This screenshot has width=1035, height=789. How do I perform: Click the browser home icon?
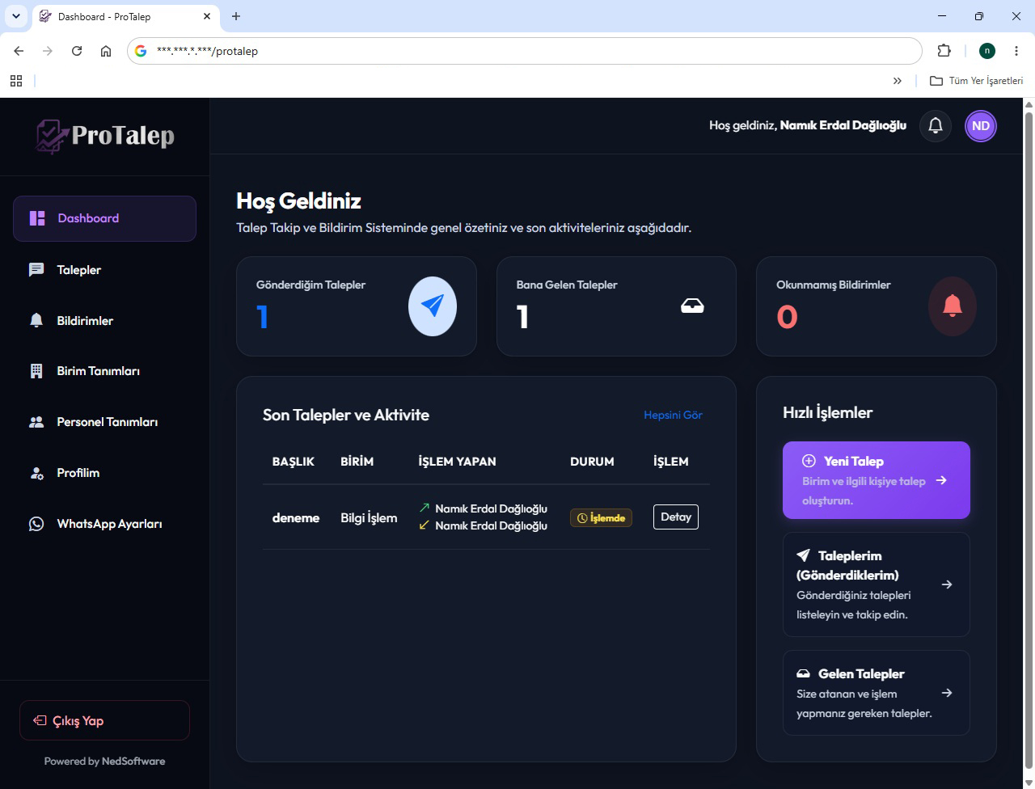[106, 51]
